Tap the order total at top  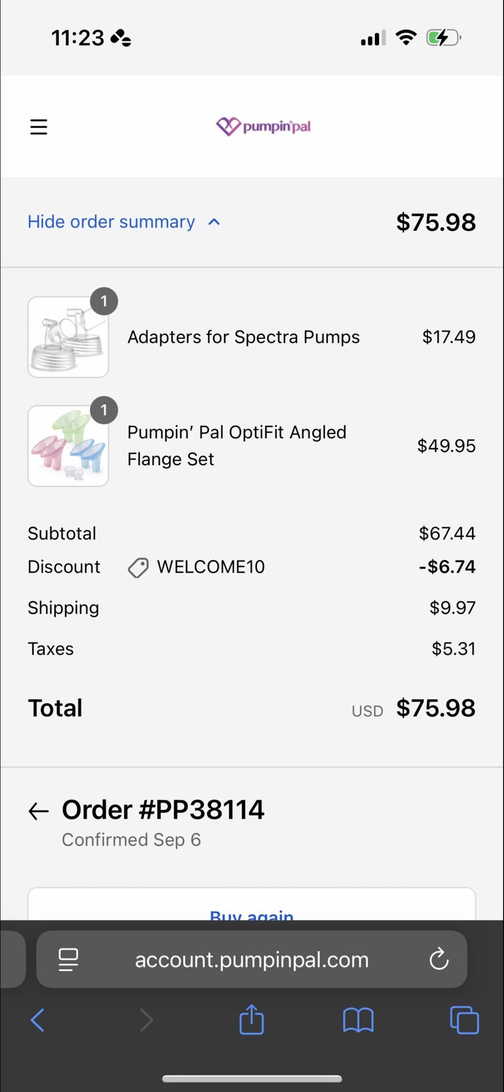click(435, 222)
